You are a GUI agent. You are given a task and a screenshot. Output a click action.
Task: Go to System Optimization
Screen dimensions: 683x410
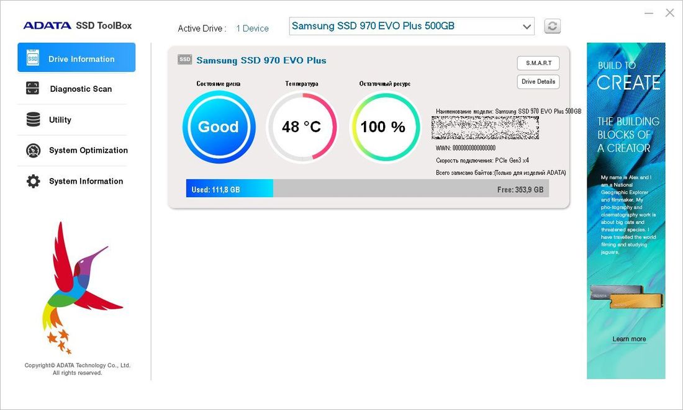(76, 150)
